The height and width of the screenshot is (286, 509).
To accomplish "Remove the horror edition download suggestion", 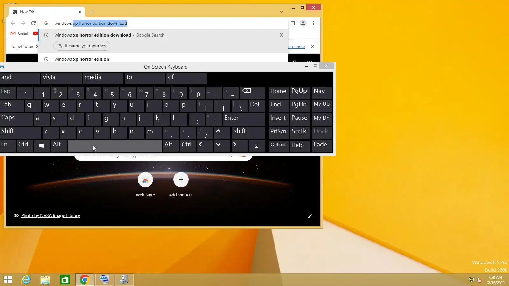I will click(281, 35).
